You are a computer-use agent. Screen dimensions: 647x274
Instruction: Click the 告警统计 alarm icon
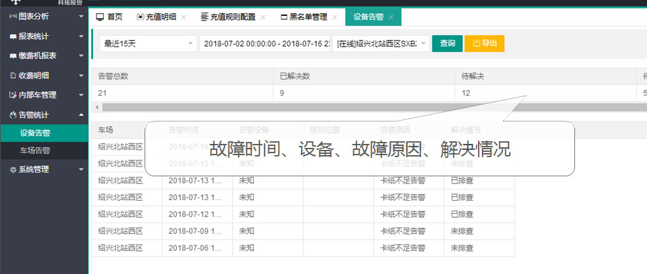[x=13, y=114]
